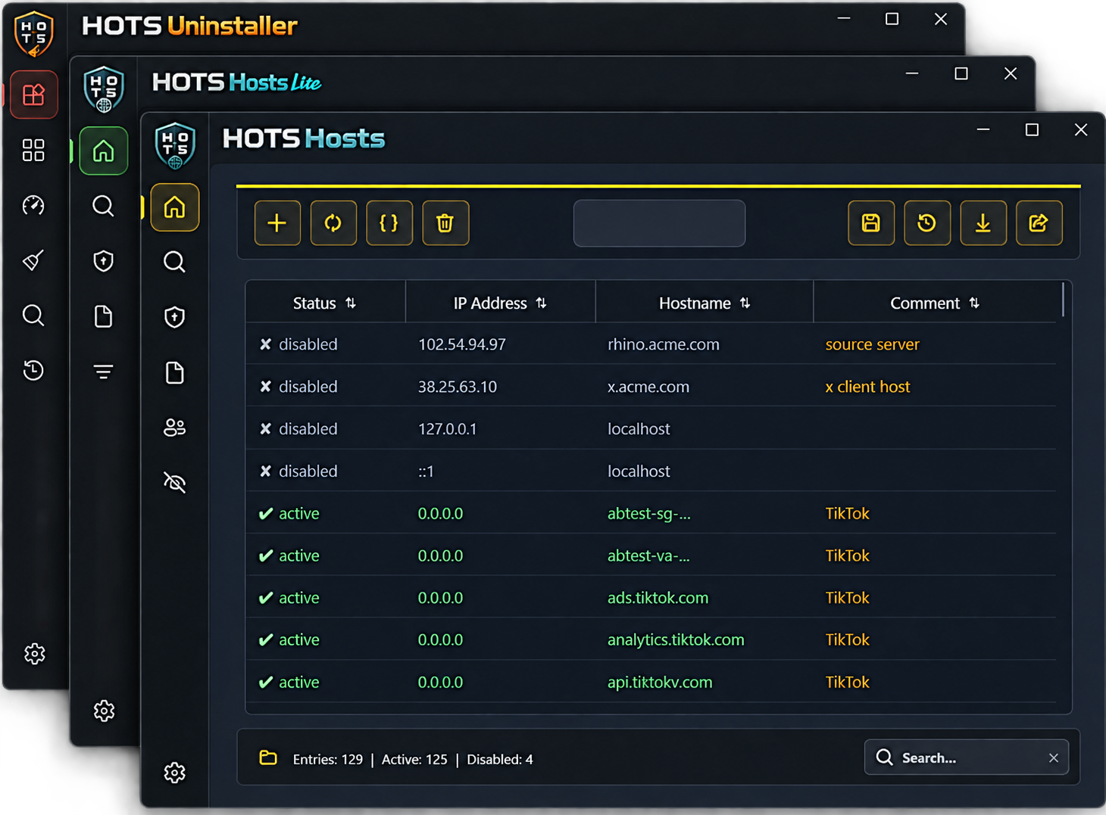
Task: Open the speedometer page in HOTS Uninstaller
Action: click(33, 205)
